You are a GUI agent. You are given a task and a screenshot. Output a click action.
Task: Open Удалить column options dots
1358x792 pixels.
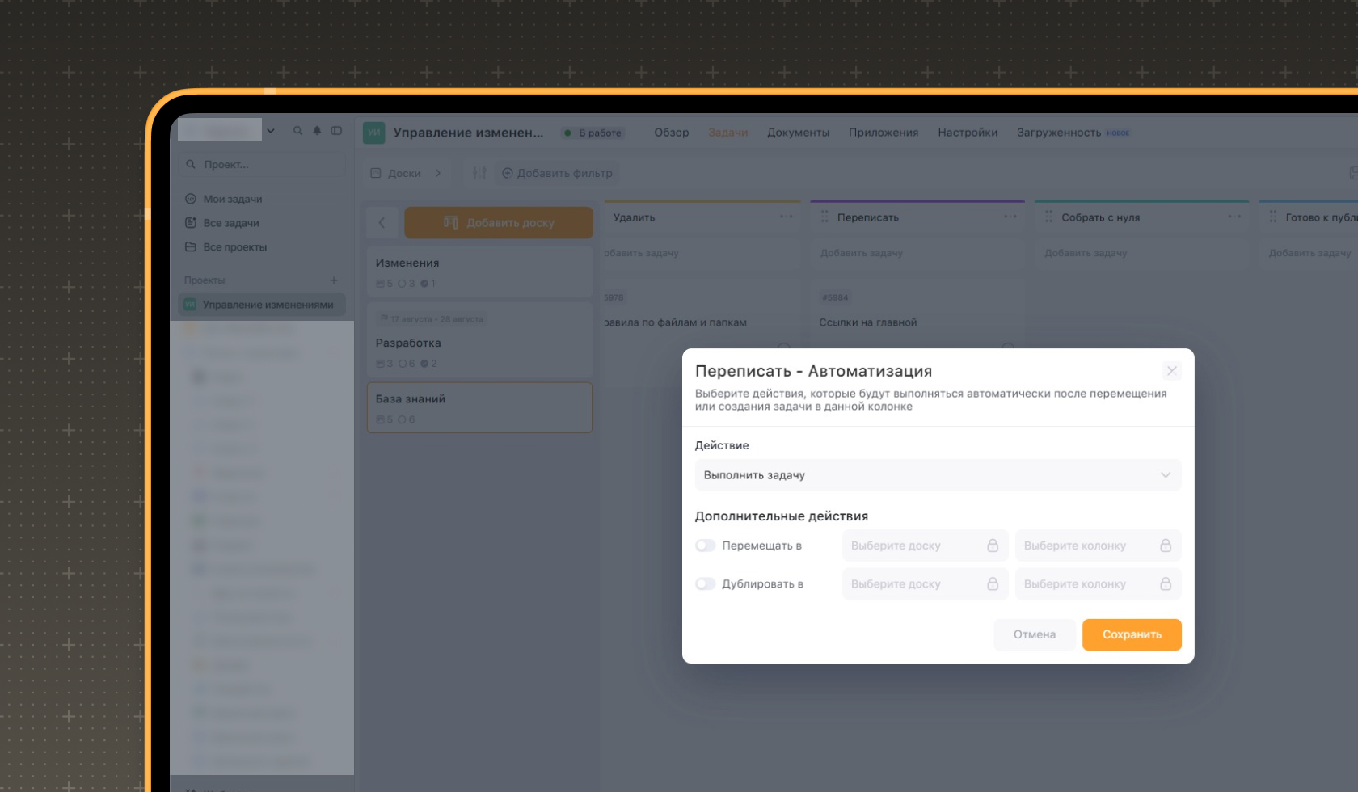(786, 217)
